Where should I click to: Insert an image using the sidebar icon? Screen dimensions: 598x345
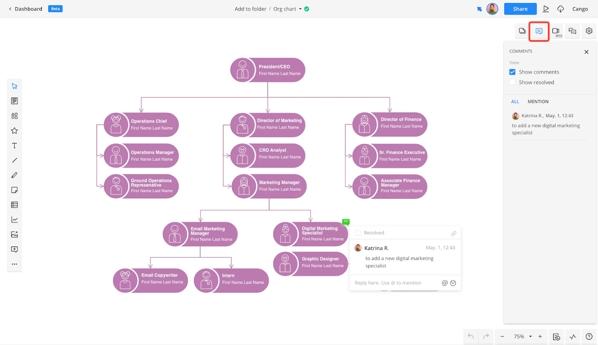pyautogui.click(x=14, y=234)
